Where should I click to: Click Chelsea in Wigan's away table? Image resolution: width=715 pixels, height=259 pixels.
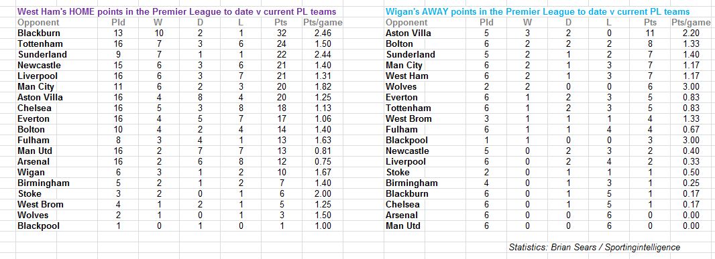coord(402,205)
